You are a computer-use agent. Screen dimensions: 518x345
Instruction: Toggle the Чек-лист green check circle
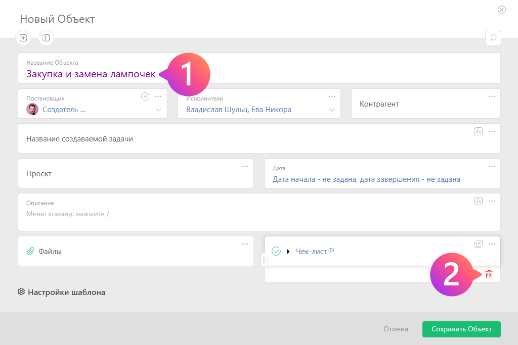276,251
